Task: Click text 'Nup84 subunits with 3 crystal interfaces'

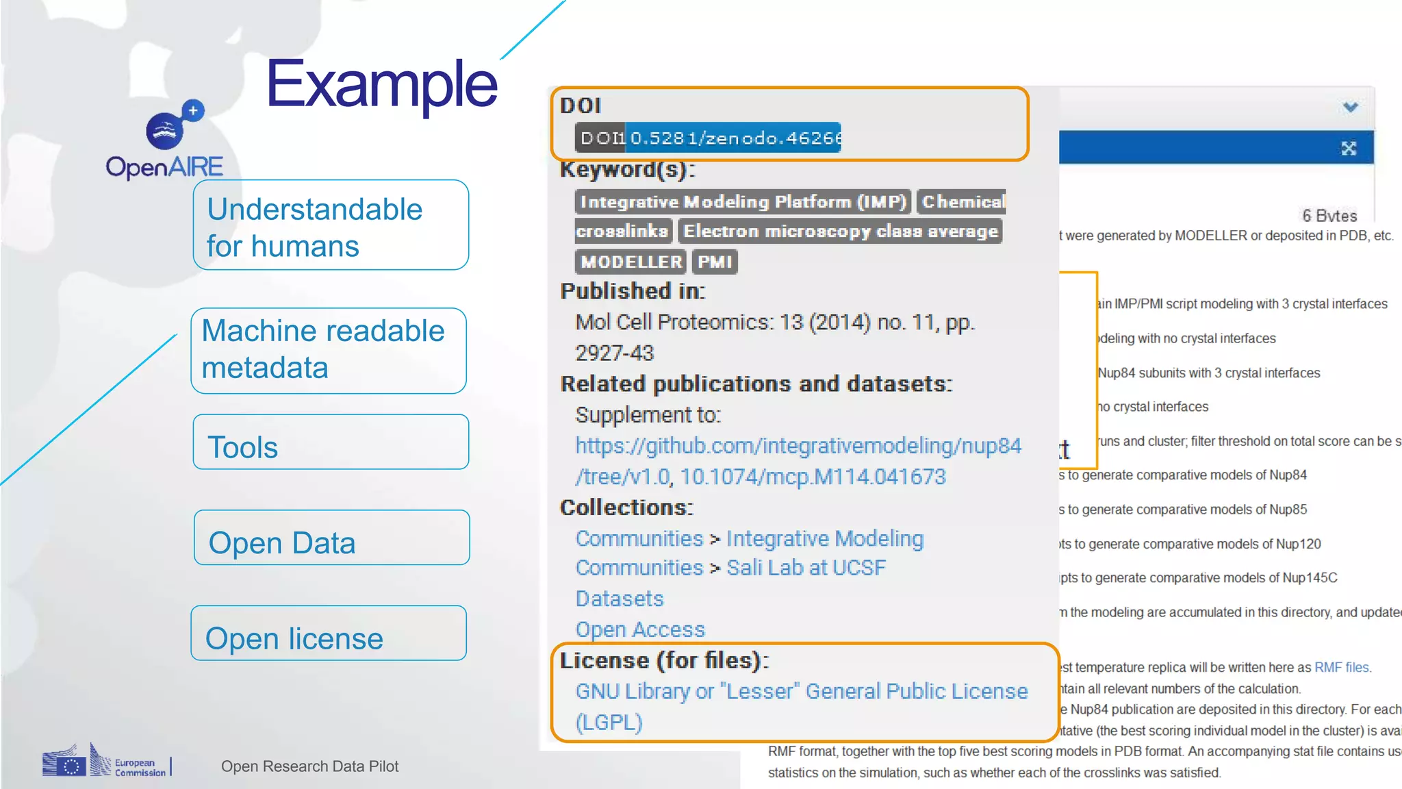Action: (1209, 373)
